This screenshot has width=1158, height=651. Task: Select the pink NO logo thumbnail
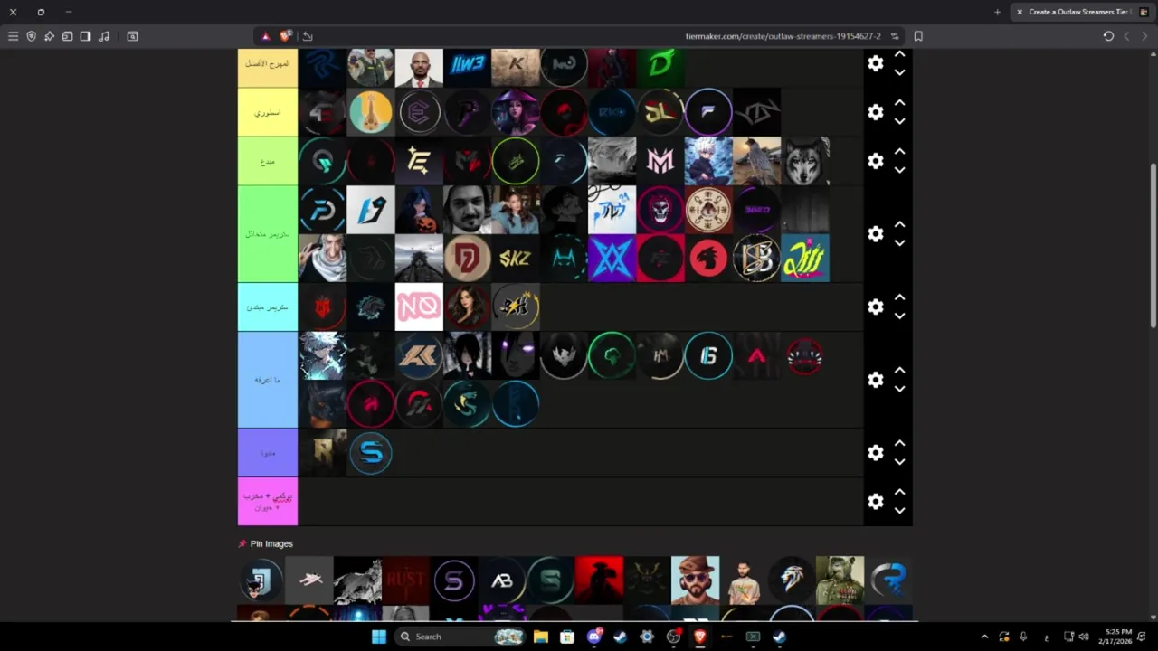coord(419,307)
